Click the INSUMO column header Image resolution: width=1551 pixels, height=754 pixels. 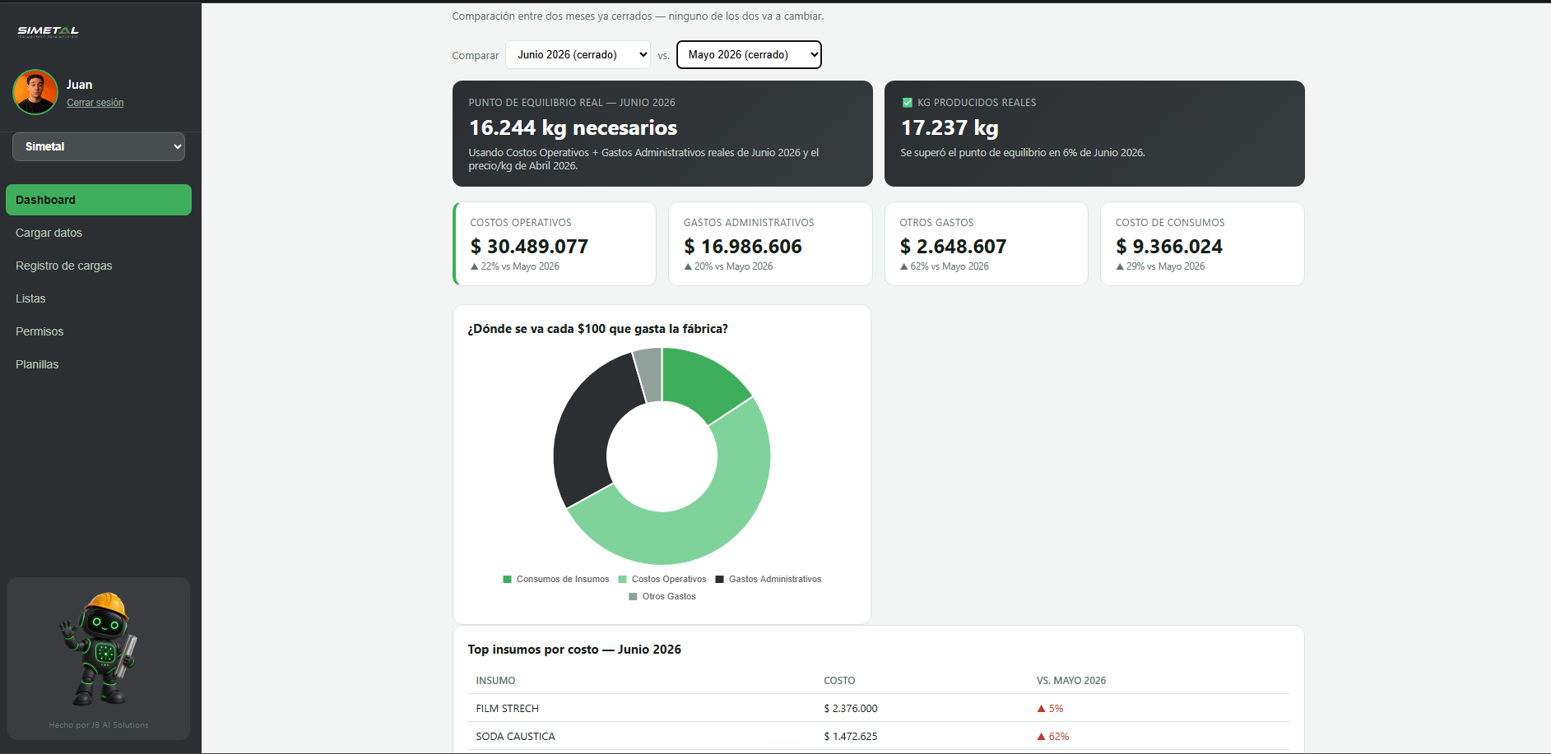[495, 681]
